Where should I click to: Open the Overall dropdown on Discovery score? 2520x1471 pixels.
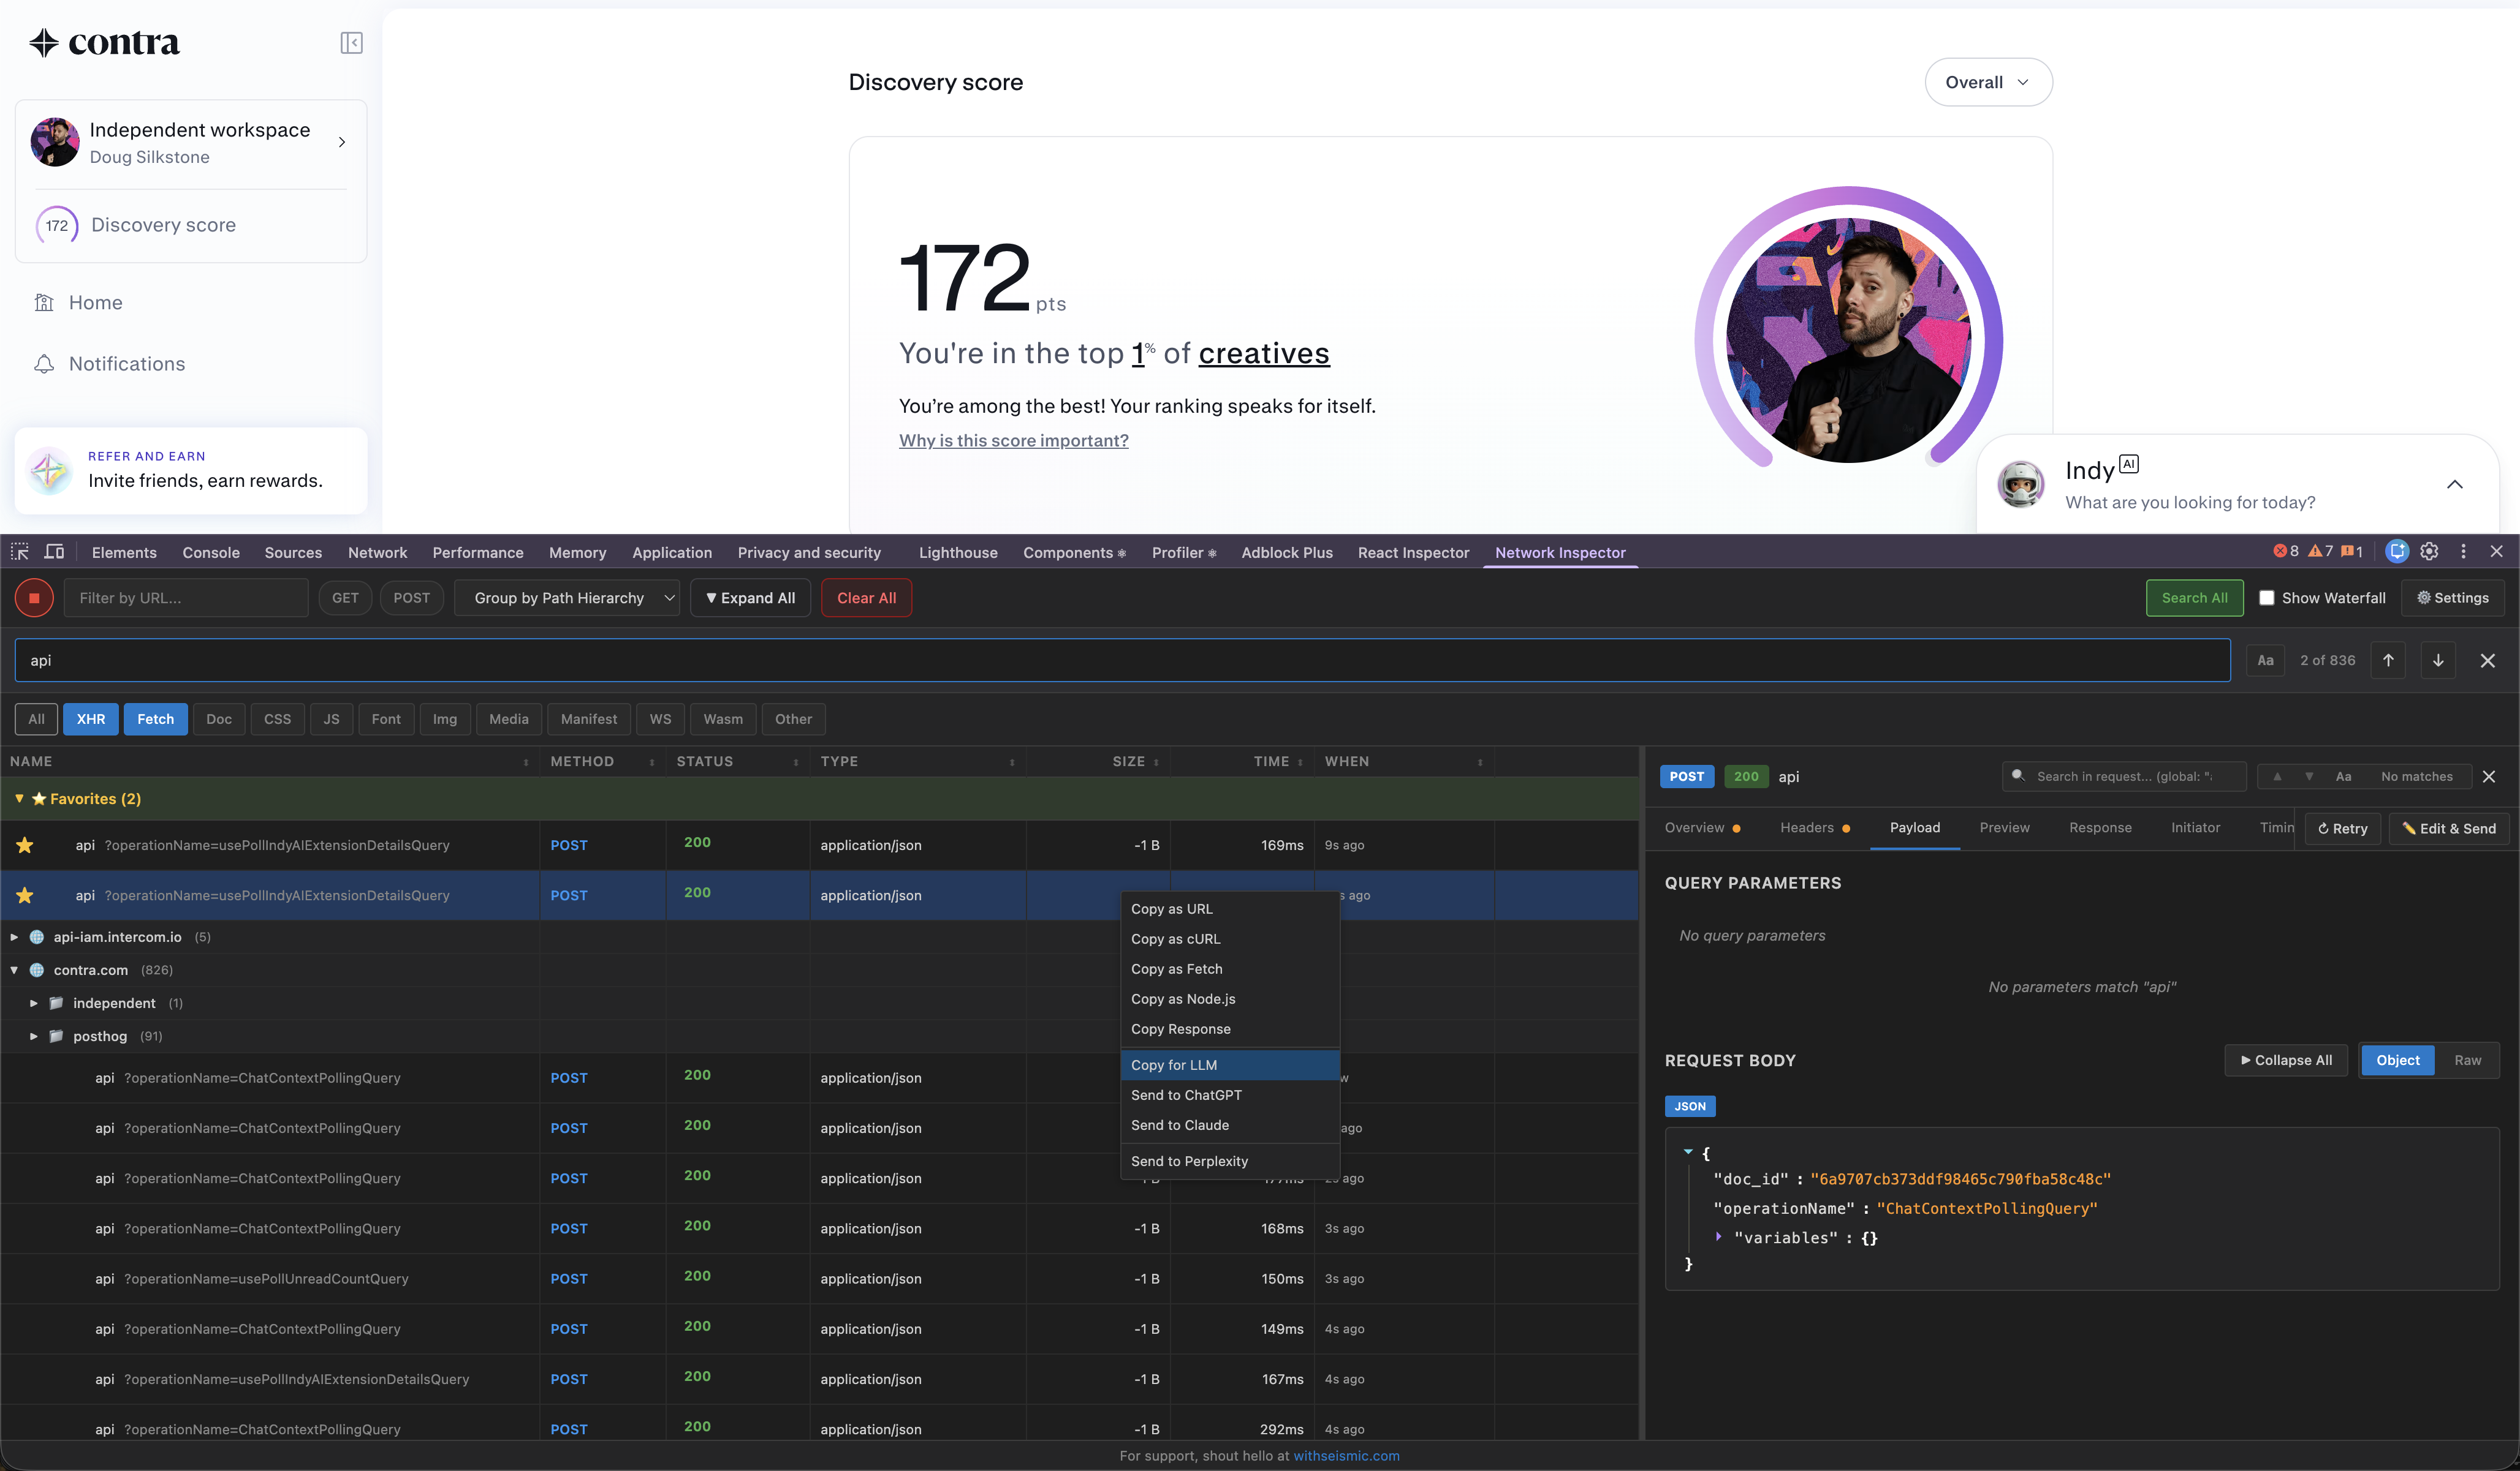click(1987, 82)
